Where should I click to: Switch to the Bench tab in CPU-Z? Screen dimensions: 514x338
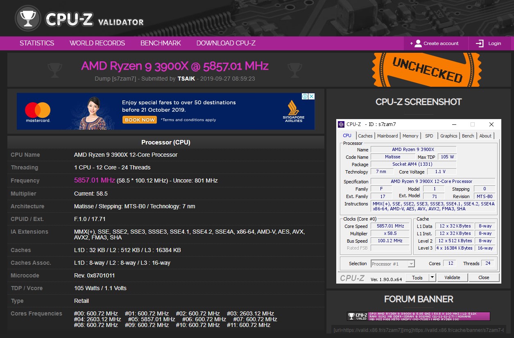(468, 135)
